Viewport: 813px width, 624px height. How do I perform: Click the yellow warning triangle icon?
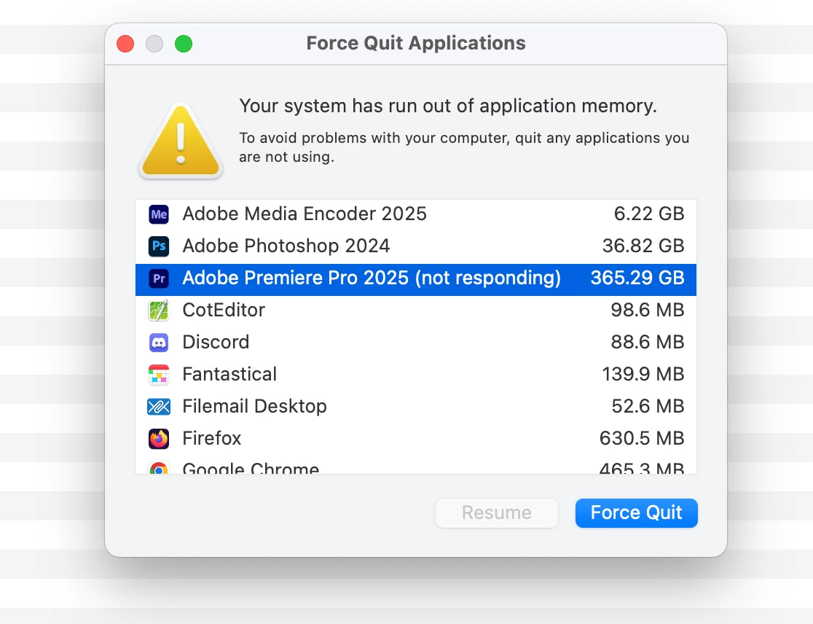pyautogui.click(x=181, y=141)
